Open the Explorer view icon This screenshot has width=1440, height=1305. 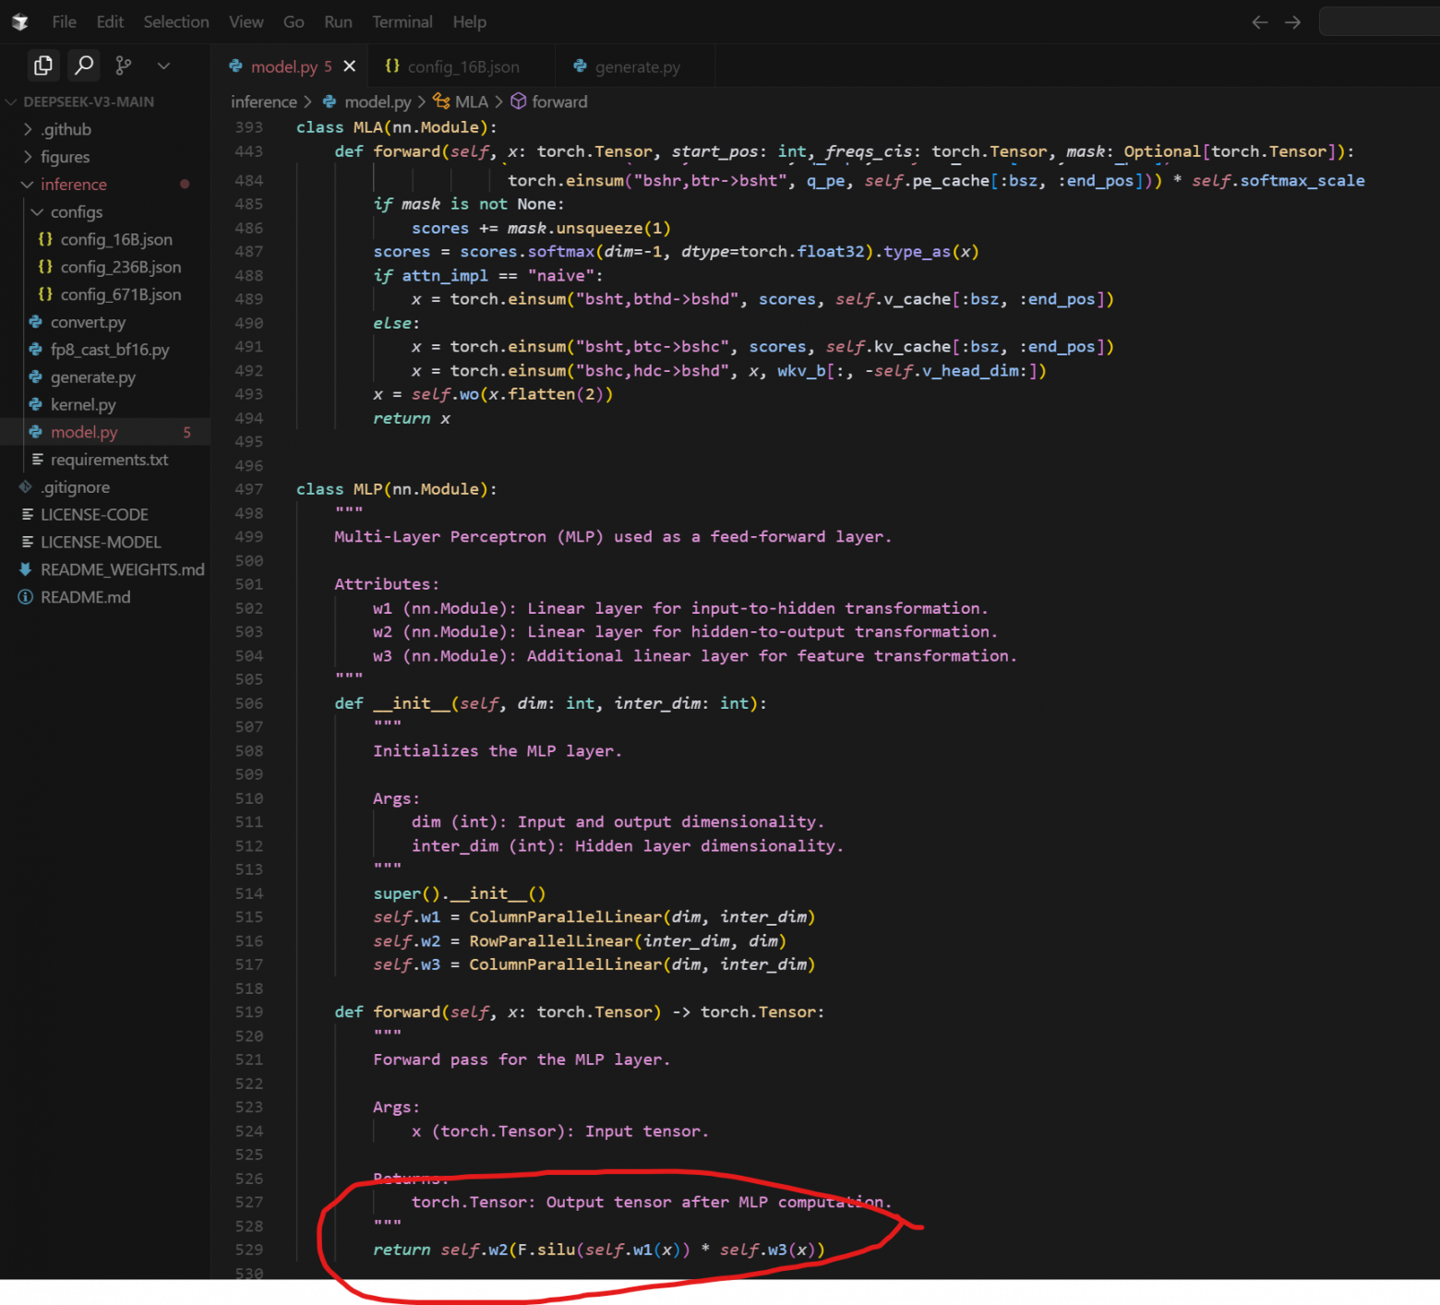[x=42, y=66]
